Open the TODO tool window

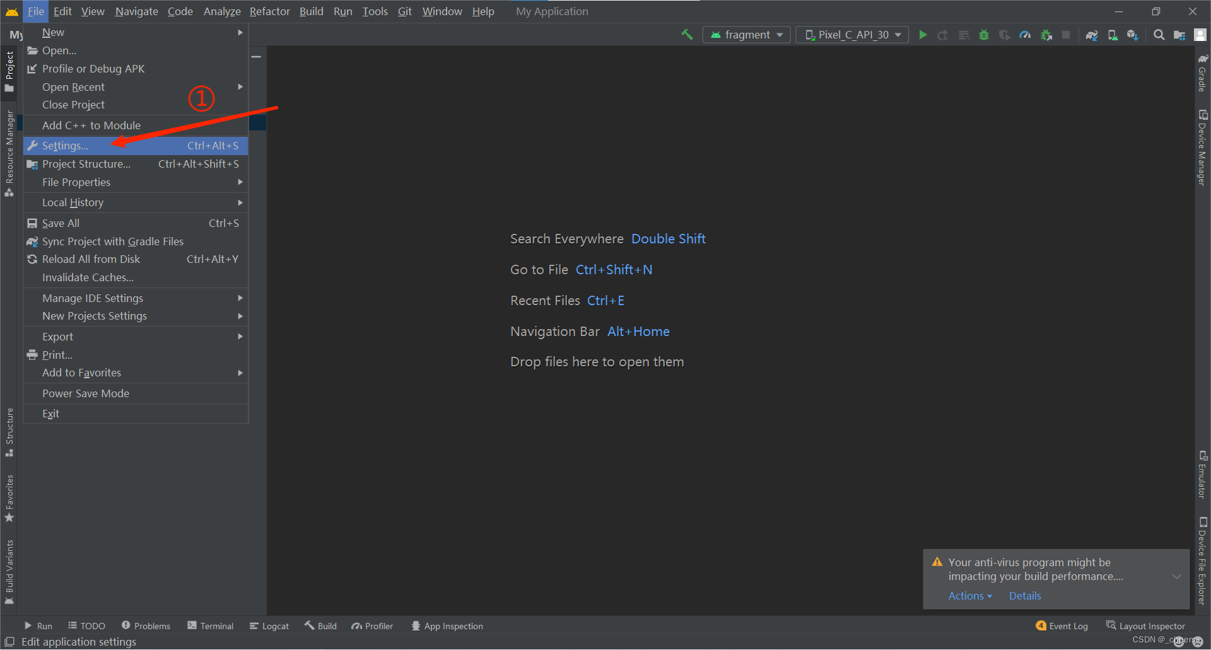87,626
